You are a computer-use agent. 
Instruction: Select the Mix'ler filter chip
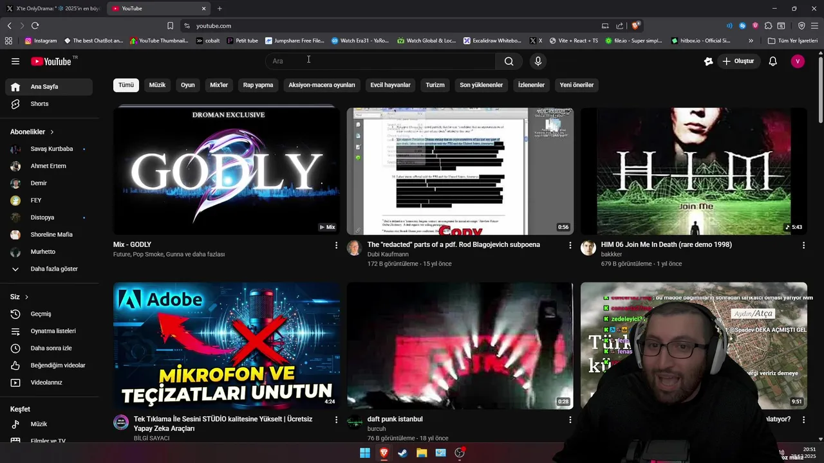219,85
